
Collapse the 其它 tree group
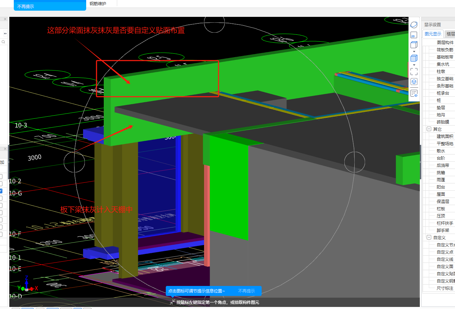(429, 129)
